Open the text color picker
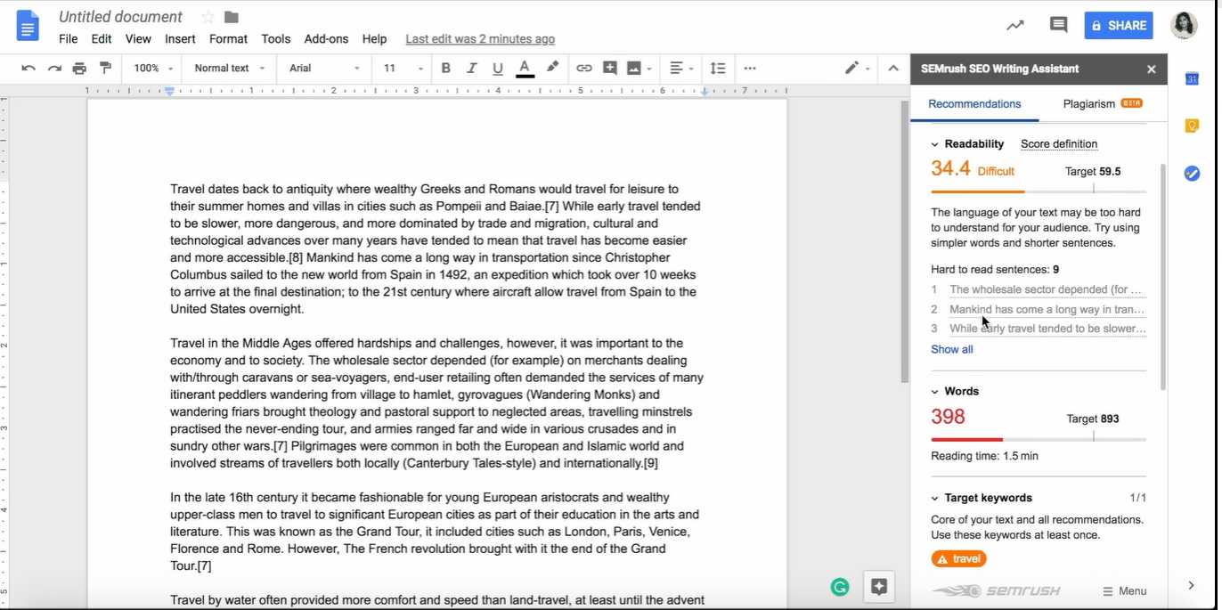This screenshot has width=1222, height=610. point(525,69)
